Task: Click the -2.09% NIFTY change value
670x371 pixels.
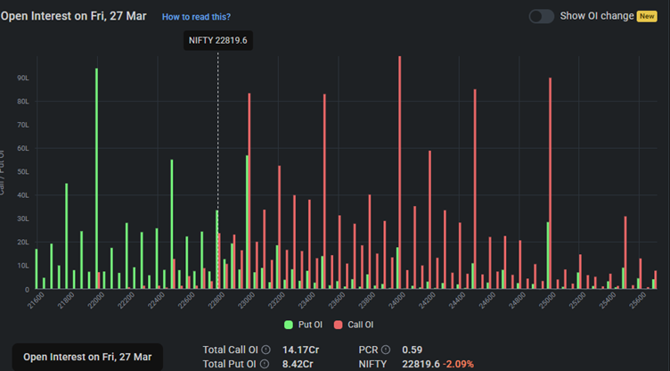Action: pyautogui.click(x=458, y=364)
